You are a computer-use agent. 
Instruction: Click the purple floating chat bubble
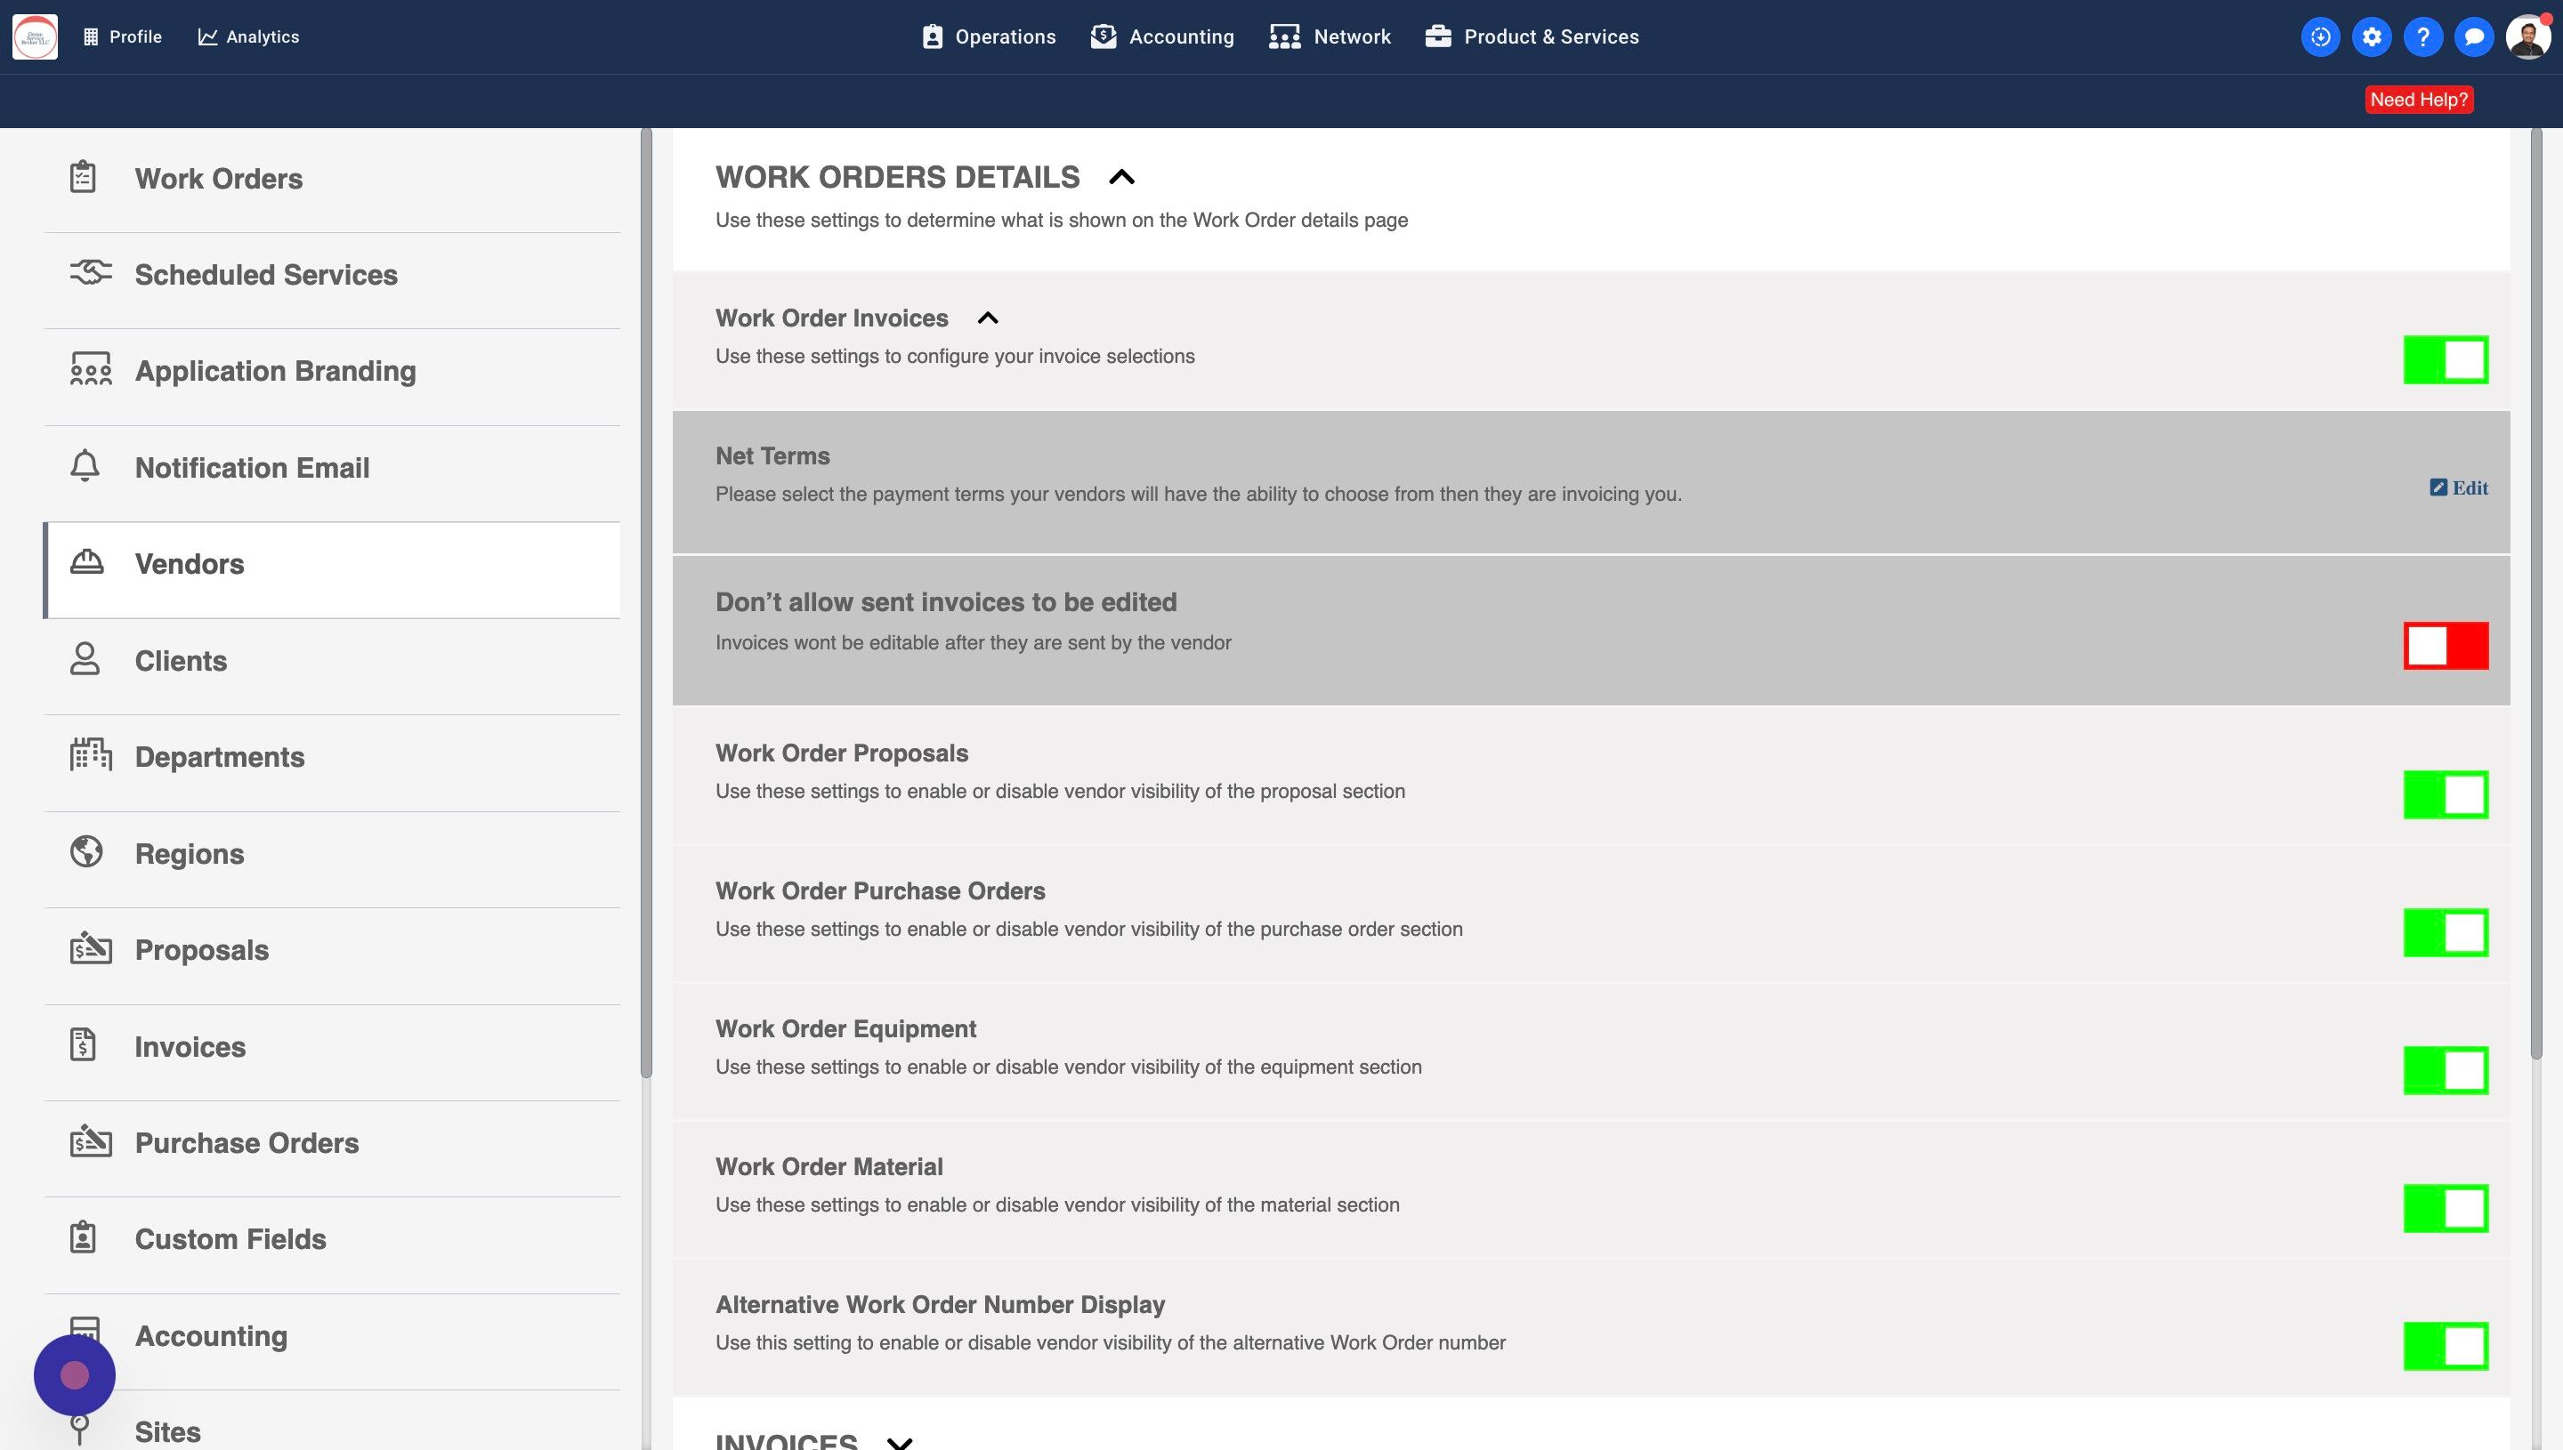click(75, 1375)
